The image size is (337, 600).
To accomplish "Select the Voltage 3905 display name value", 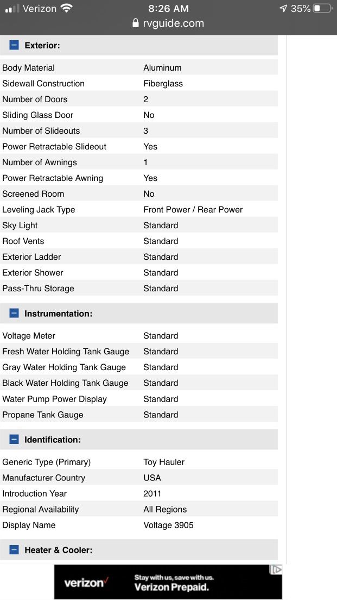I will click(168, 525).
